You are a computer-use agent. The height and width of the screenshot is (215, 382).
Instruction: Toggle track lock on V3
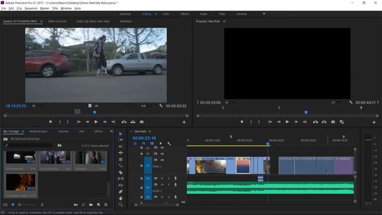click(141, 148)
